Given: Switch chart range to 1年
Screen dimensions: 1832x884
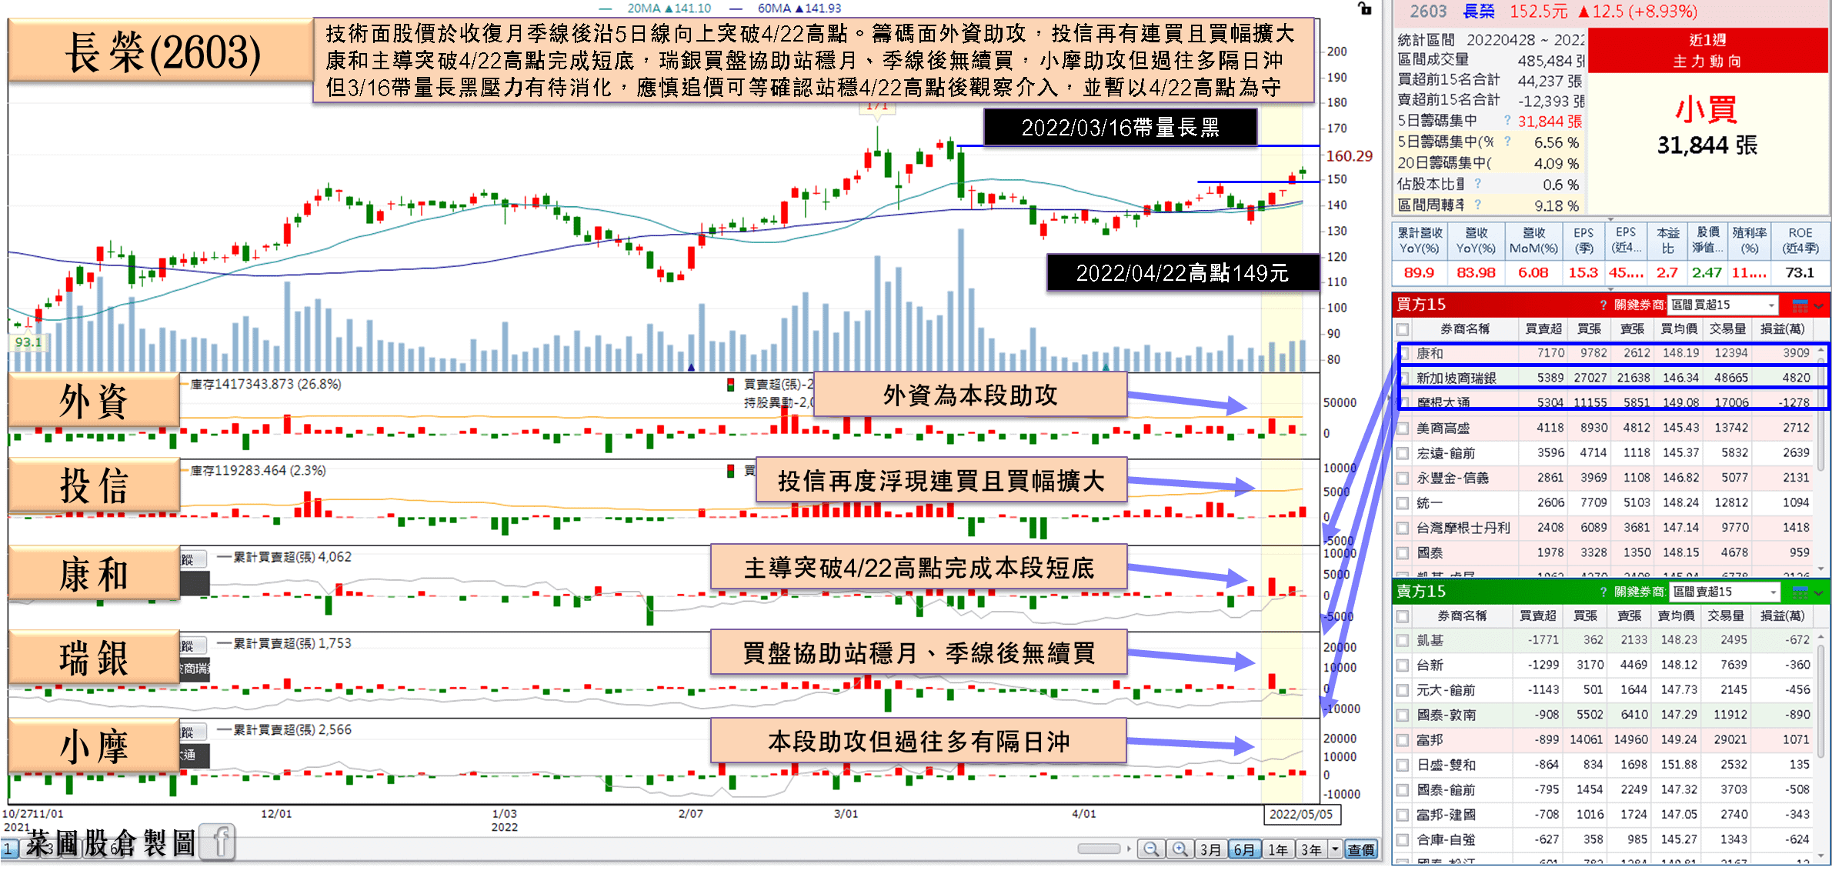Looking at the screenshot, I should coord(1278,849).
